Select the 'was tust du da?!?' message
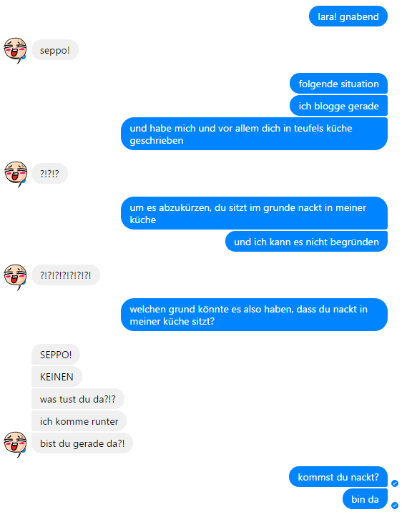Image resolution: width=407 pixels, height=517 pixels. click(x=78, y=398)
